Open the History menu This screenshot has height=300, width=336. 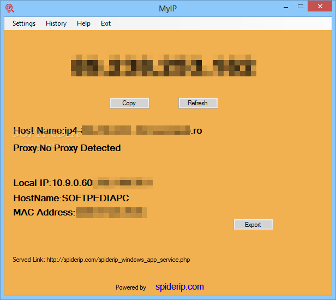click(x=56, y=23)
